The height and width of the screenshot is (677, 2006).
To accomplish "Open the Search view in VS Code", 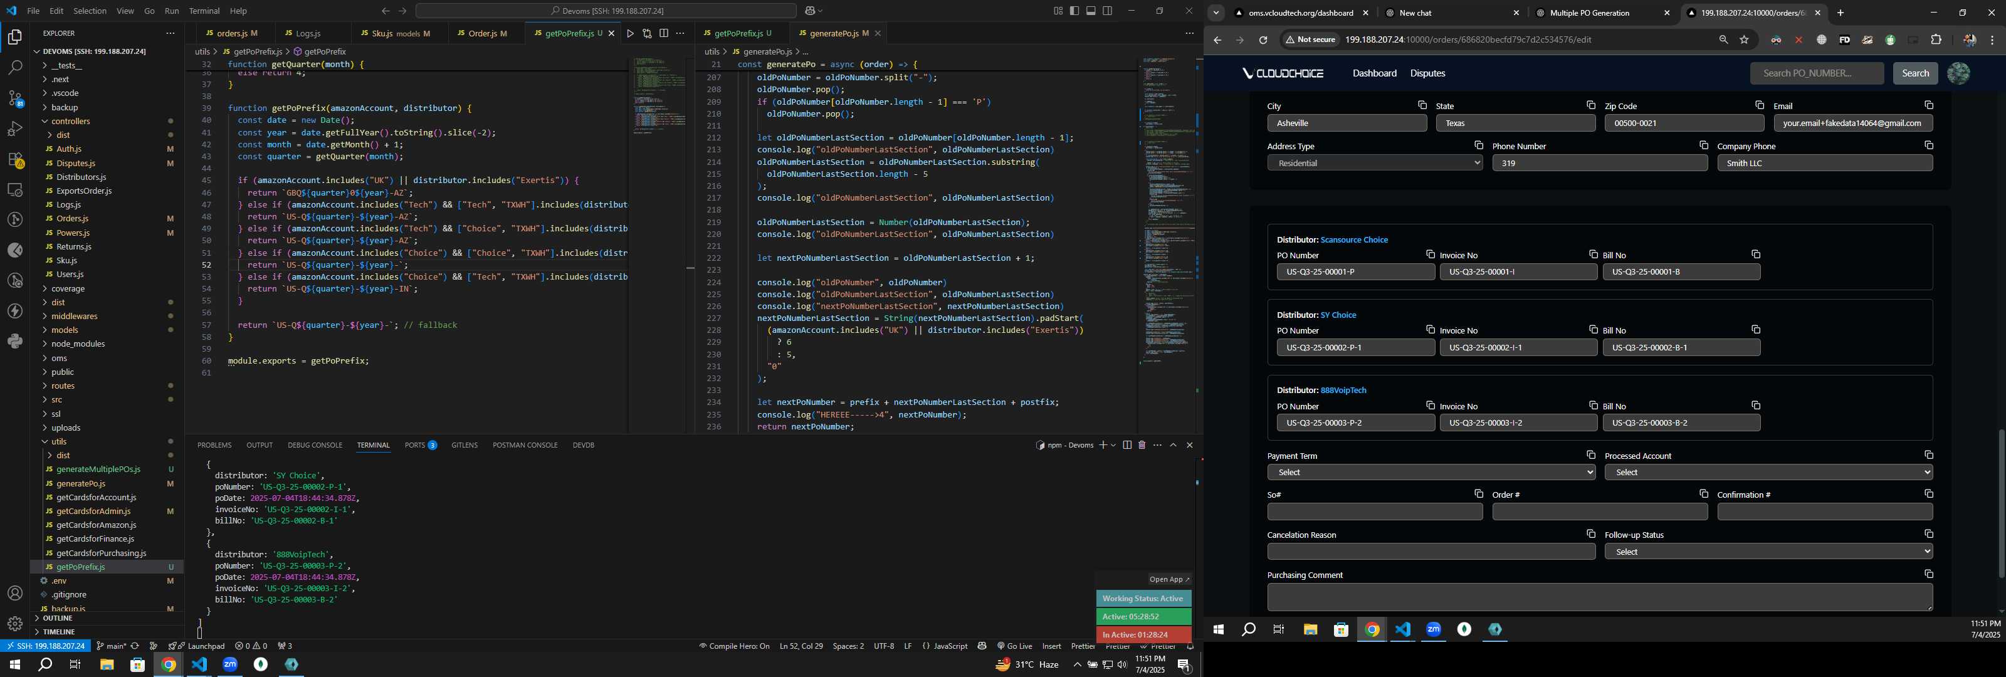I will [15, 68].
